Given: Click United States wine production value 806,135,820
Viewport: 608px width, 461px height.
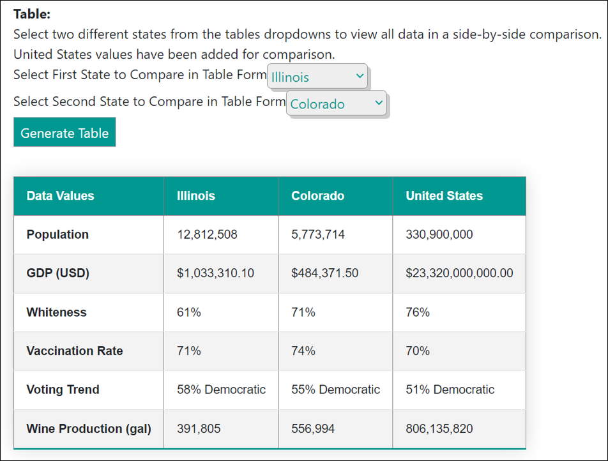Looking at the screenshot, I should tap(439, 428).
